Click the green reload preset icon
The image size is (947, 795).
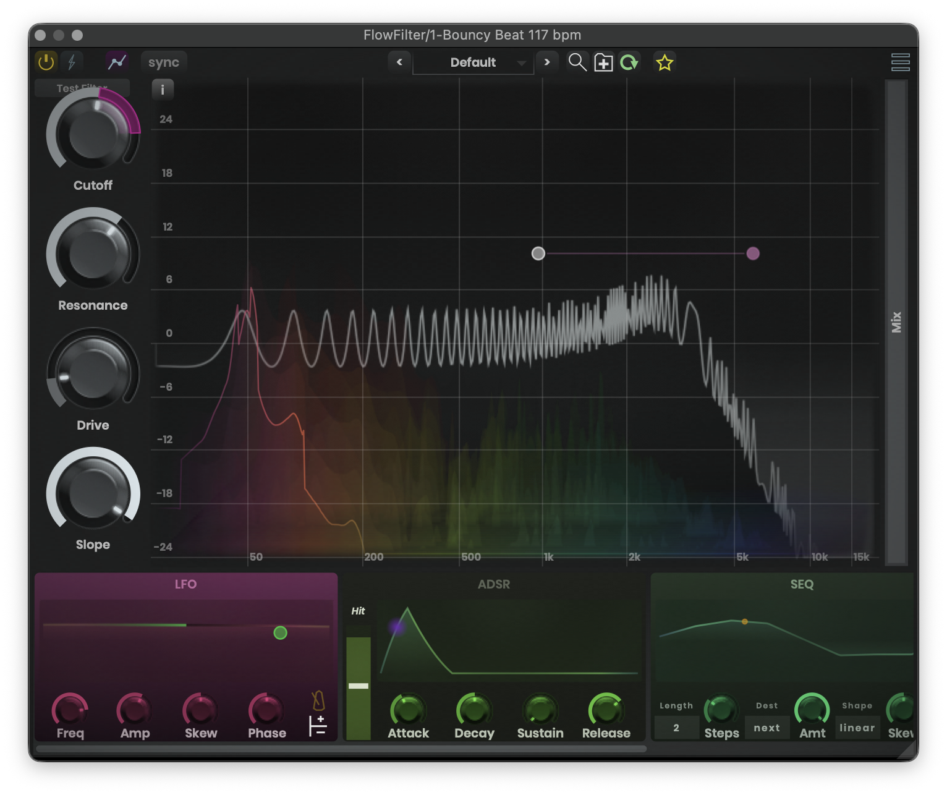(x=629, y=62)
